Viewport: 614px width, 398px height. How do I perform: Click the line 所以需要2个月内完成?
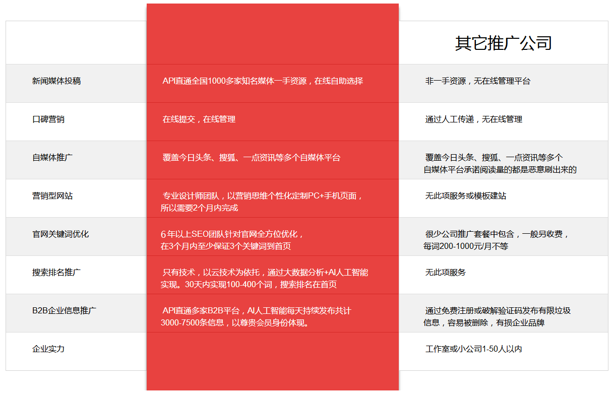[199, 208]
